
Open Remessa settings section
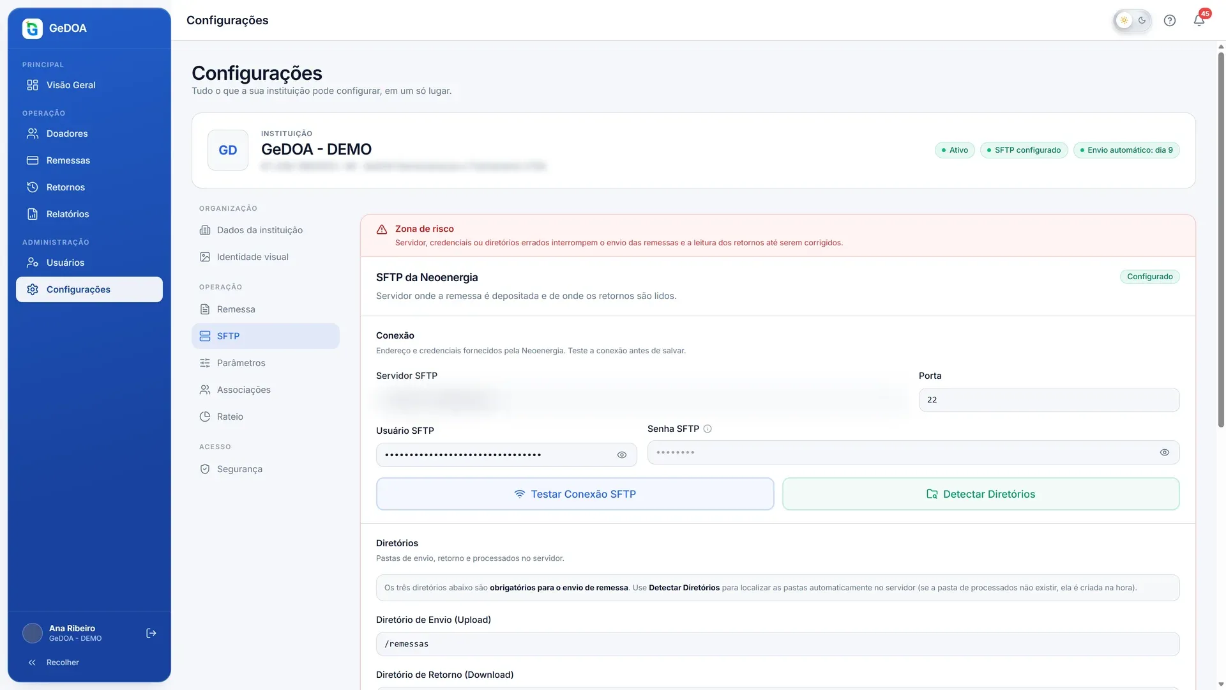point(266,309)
